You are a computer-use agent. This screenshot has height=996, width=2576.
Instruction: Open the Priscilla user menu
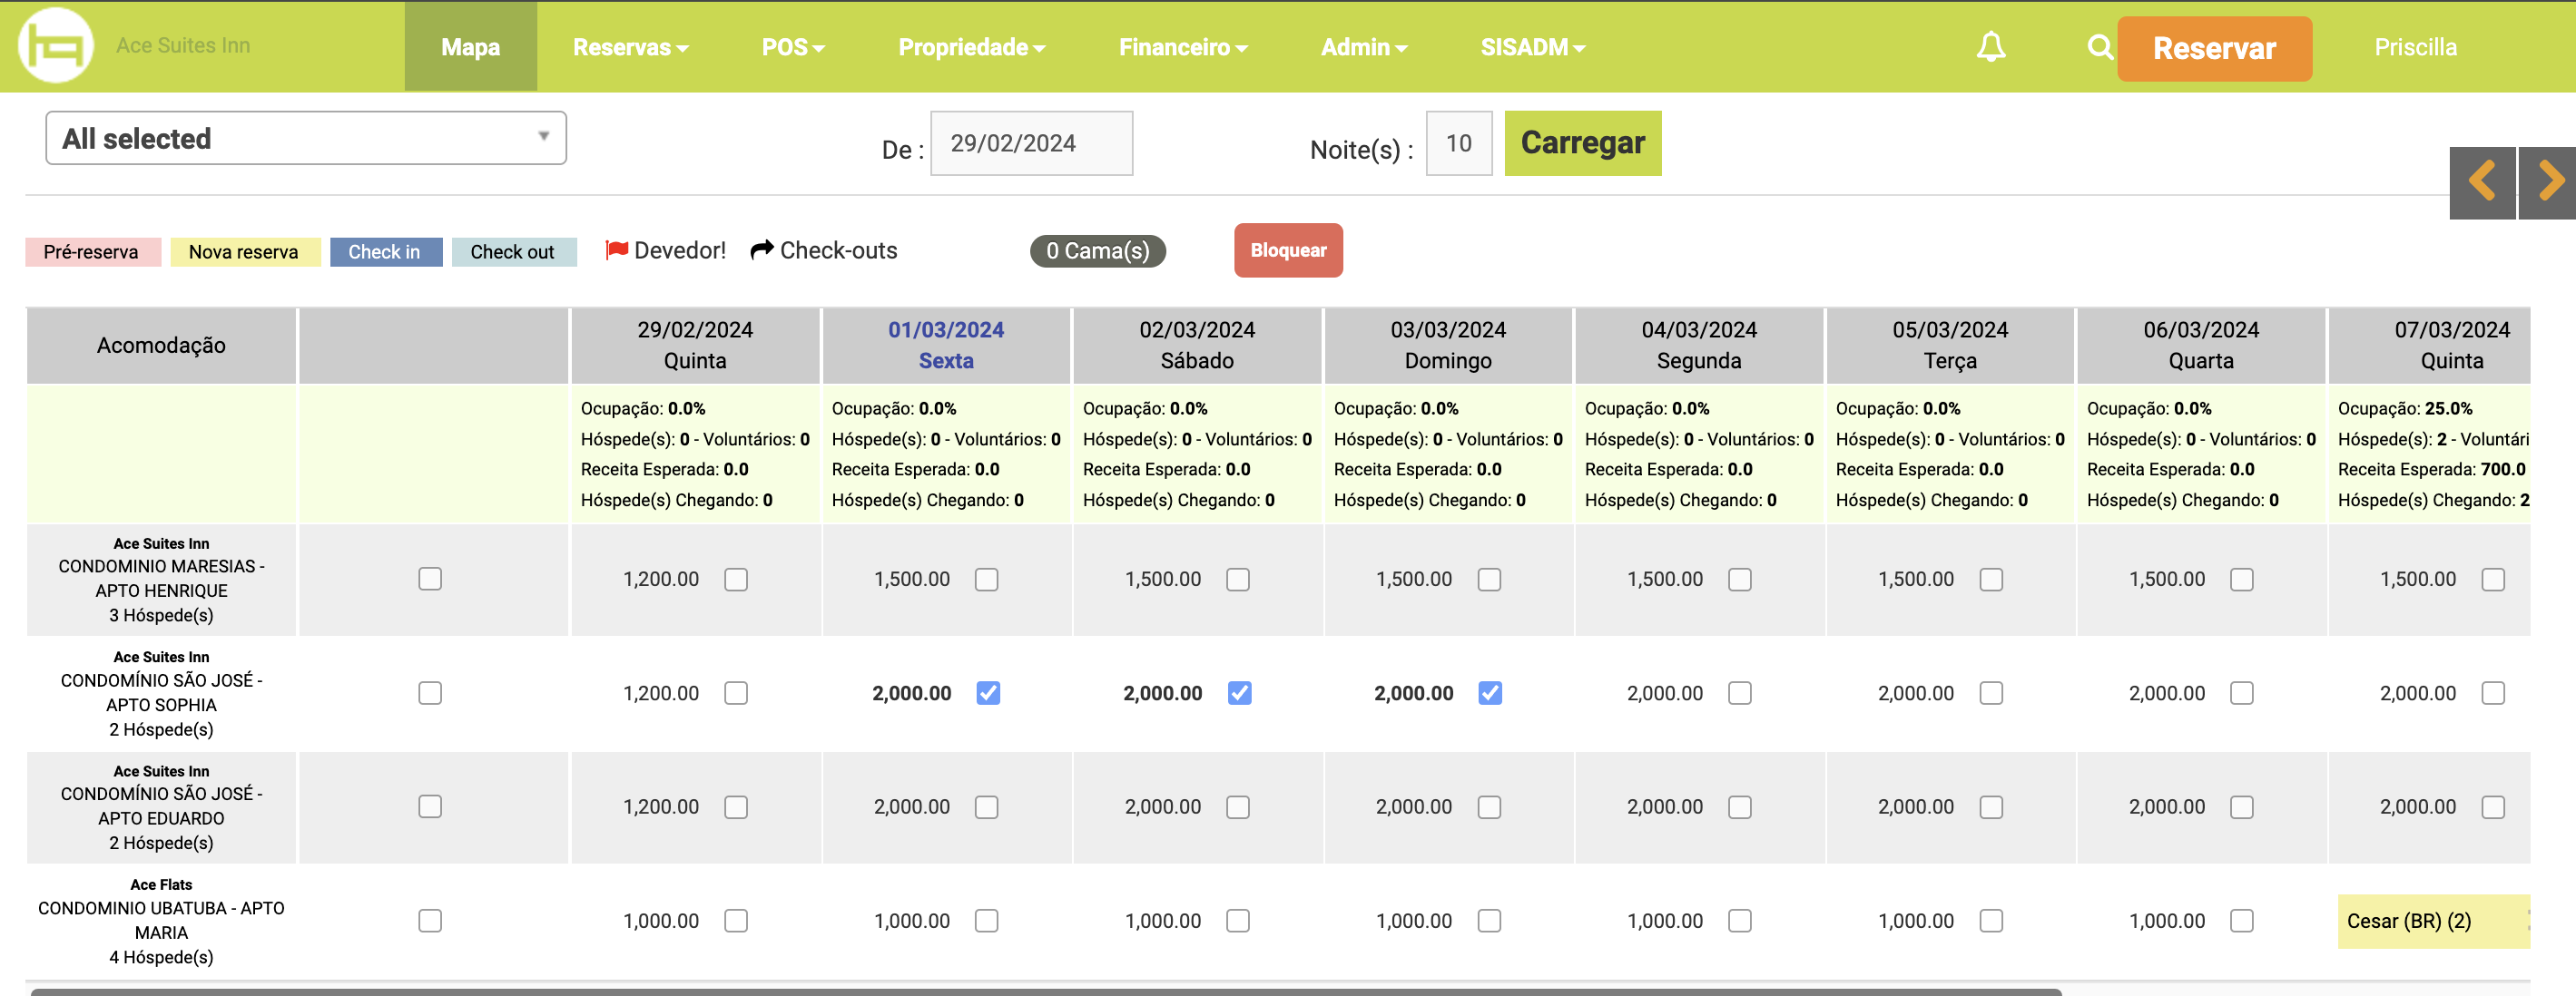2414,47
